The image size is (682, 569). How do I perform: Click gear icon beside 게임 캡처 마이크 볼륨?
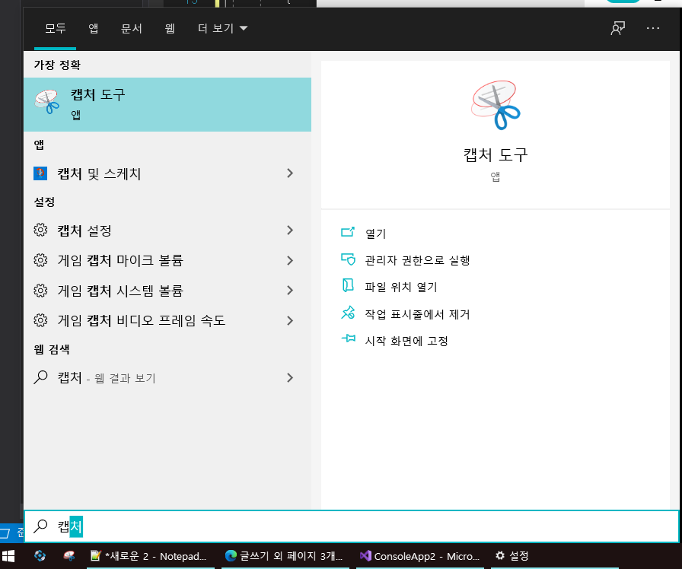[40, 260]
